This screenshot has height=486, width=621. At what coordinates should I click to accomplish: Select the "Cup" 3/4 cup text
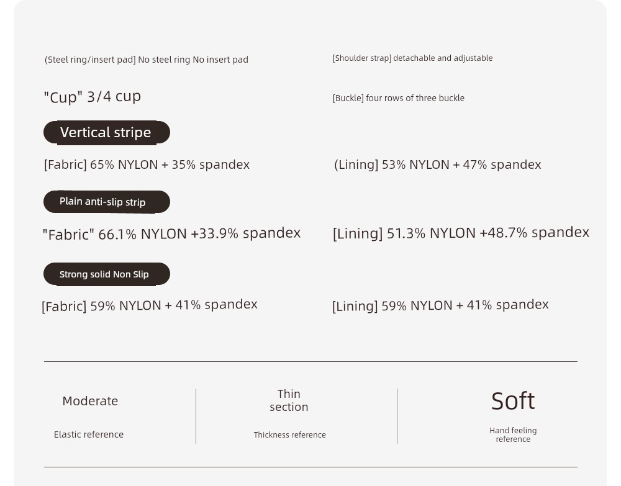[93, 97]
